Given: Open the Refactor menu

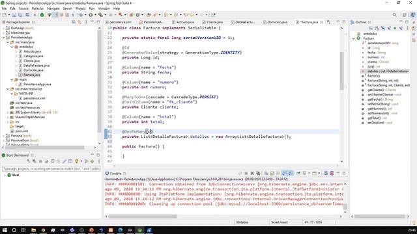Looking at the screenshot, I should coord(38,8).
